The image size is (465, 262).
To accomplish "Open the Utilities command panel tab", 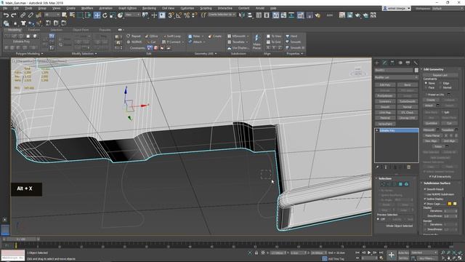I will point(416,63).
